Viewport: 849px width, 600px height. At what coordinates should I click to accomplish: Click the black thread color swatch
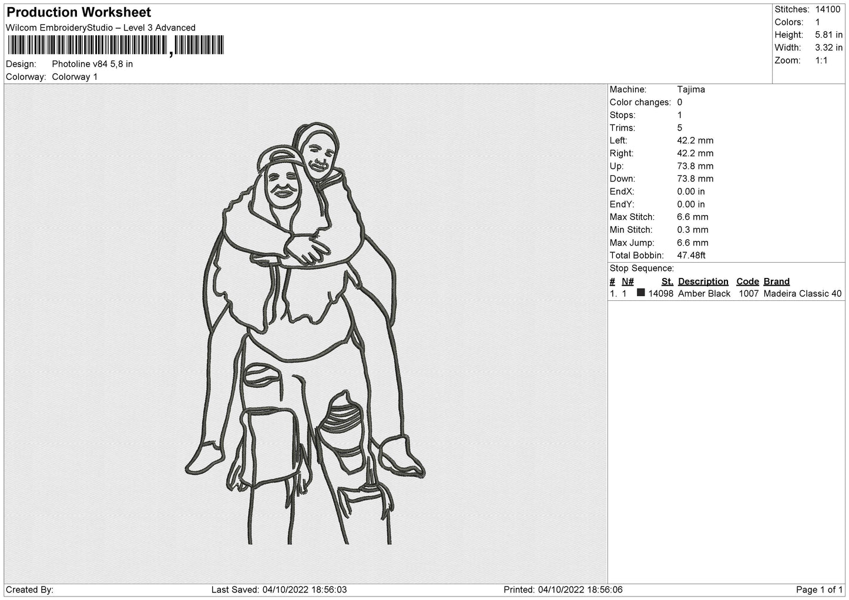click(x=641, y=293)
